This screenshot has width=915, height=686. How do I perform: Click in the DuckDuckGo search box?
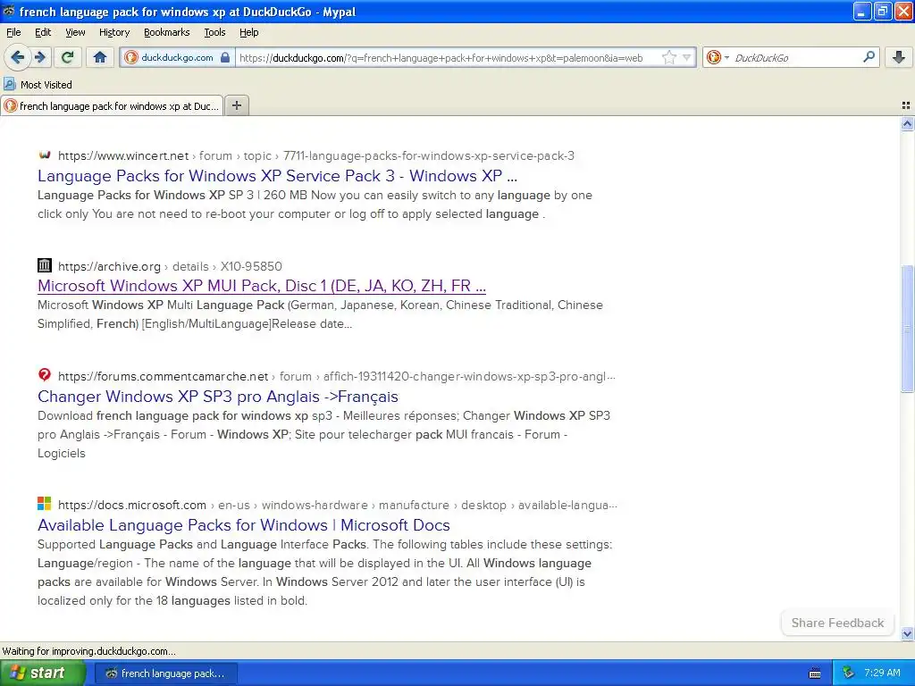click(793, 57)
